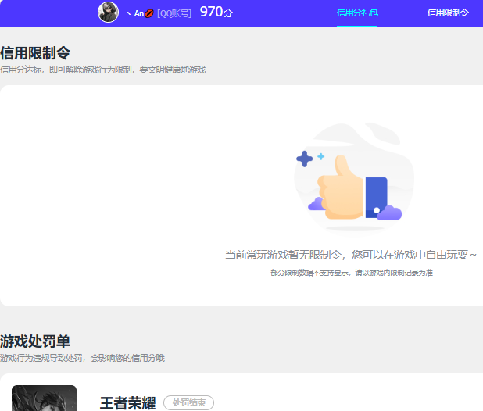This screenshot has height=411, width=483.
Task: Click the 当前常玩游戏暂无限制令 message
Action: [351, 255]
